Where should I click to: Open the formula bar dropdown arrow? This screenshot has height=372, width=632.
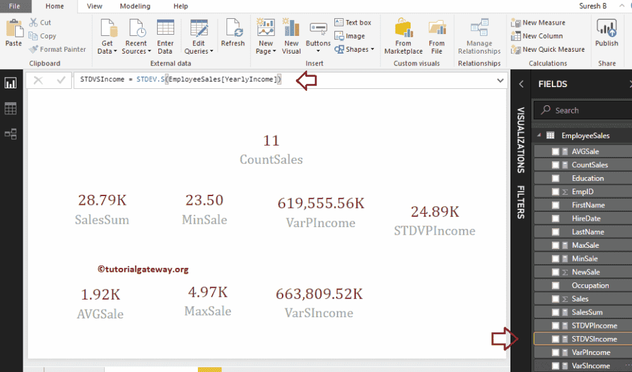[500, 80]
